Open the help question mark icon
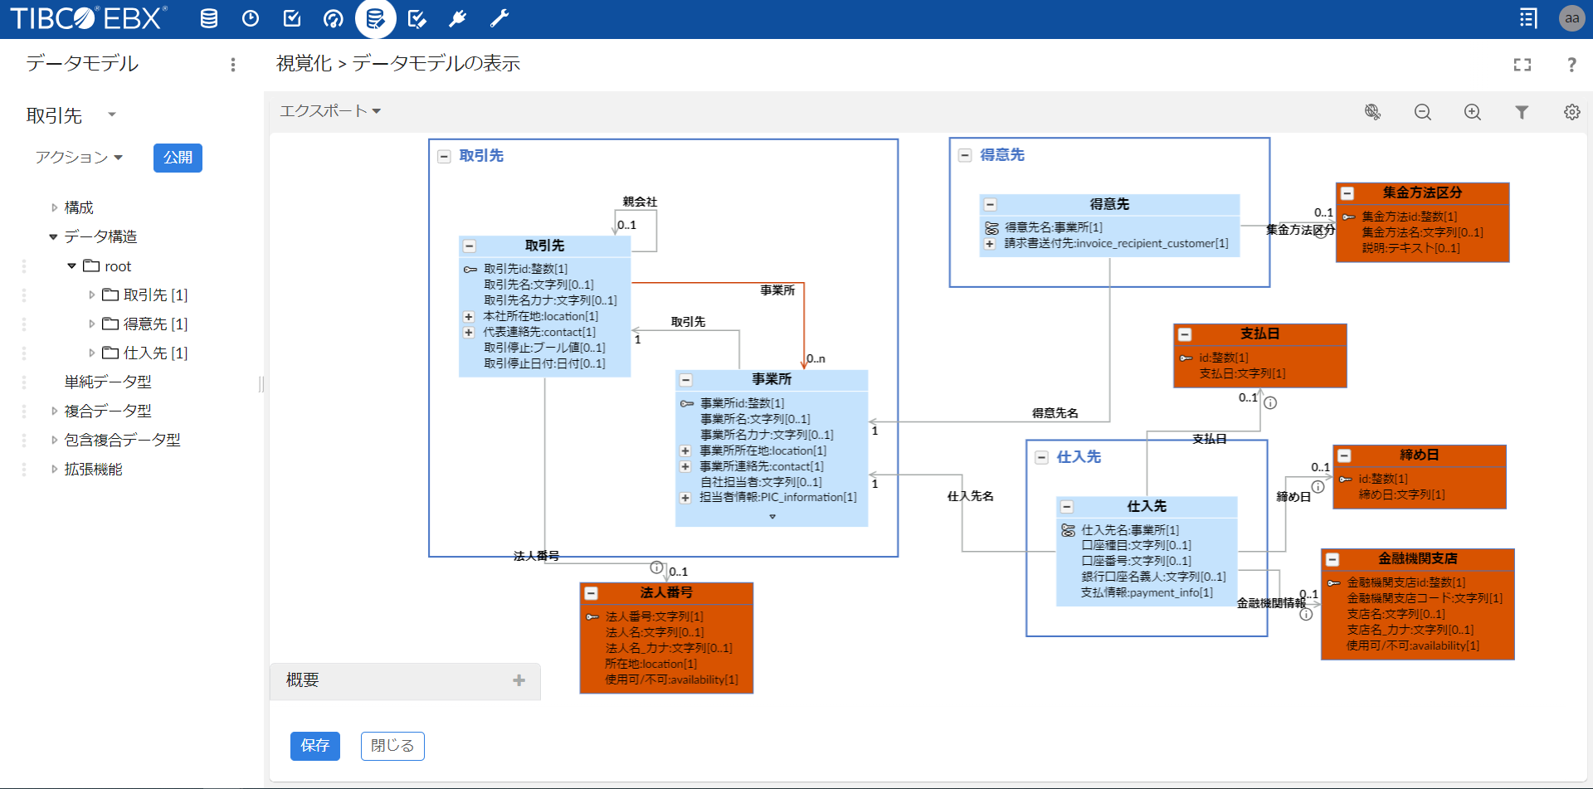This screenshot has height=789, width=1593. click(x=1571, y=65)
